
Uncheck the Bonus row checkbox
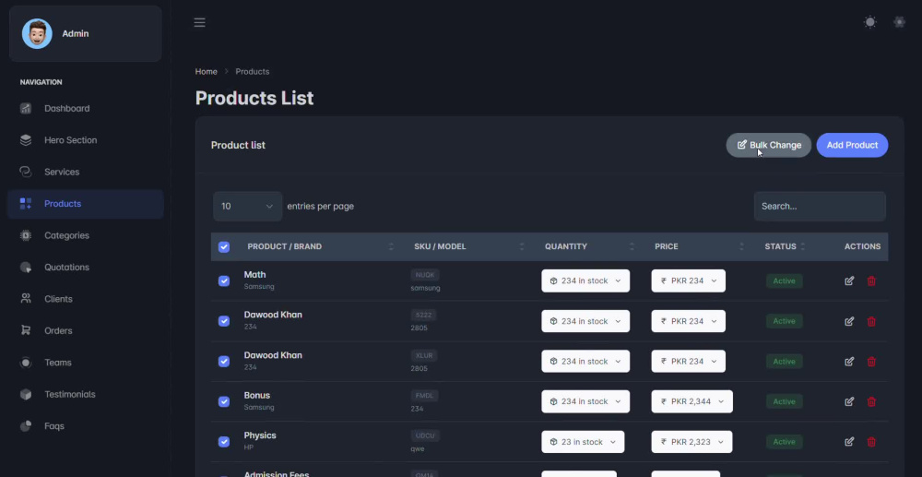pos(224,401)
